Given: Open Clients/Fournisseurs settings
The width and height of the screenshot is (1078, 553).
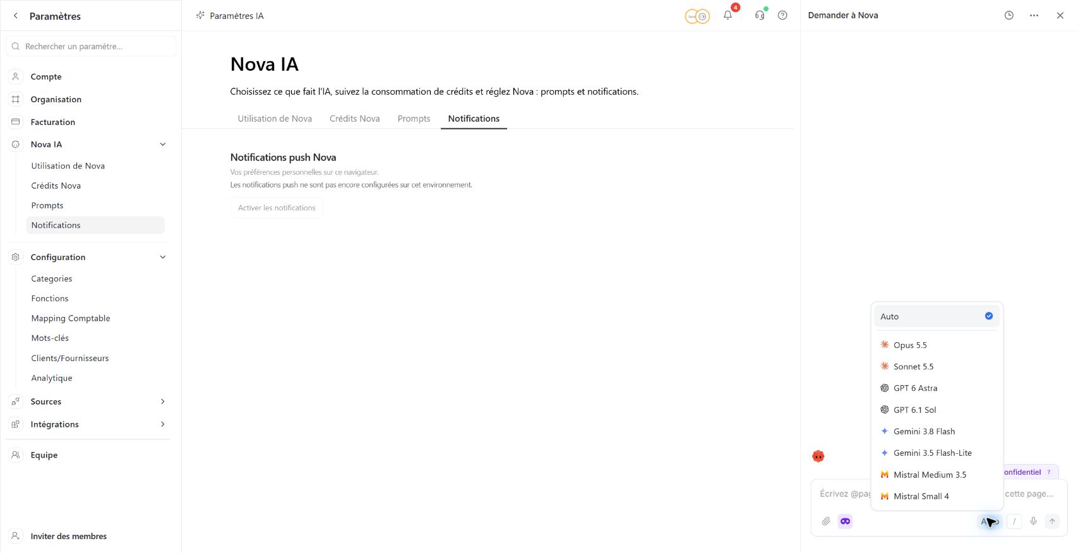Looking at the screenshot, I should pyautogui.click(x=70, y=359).
